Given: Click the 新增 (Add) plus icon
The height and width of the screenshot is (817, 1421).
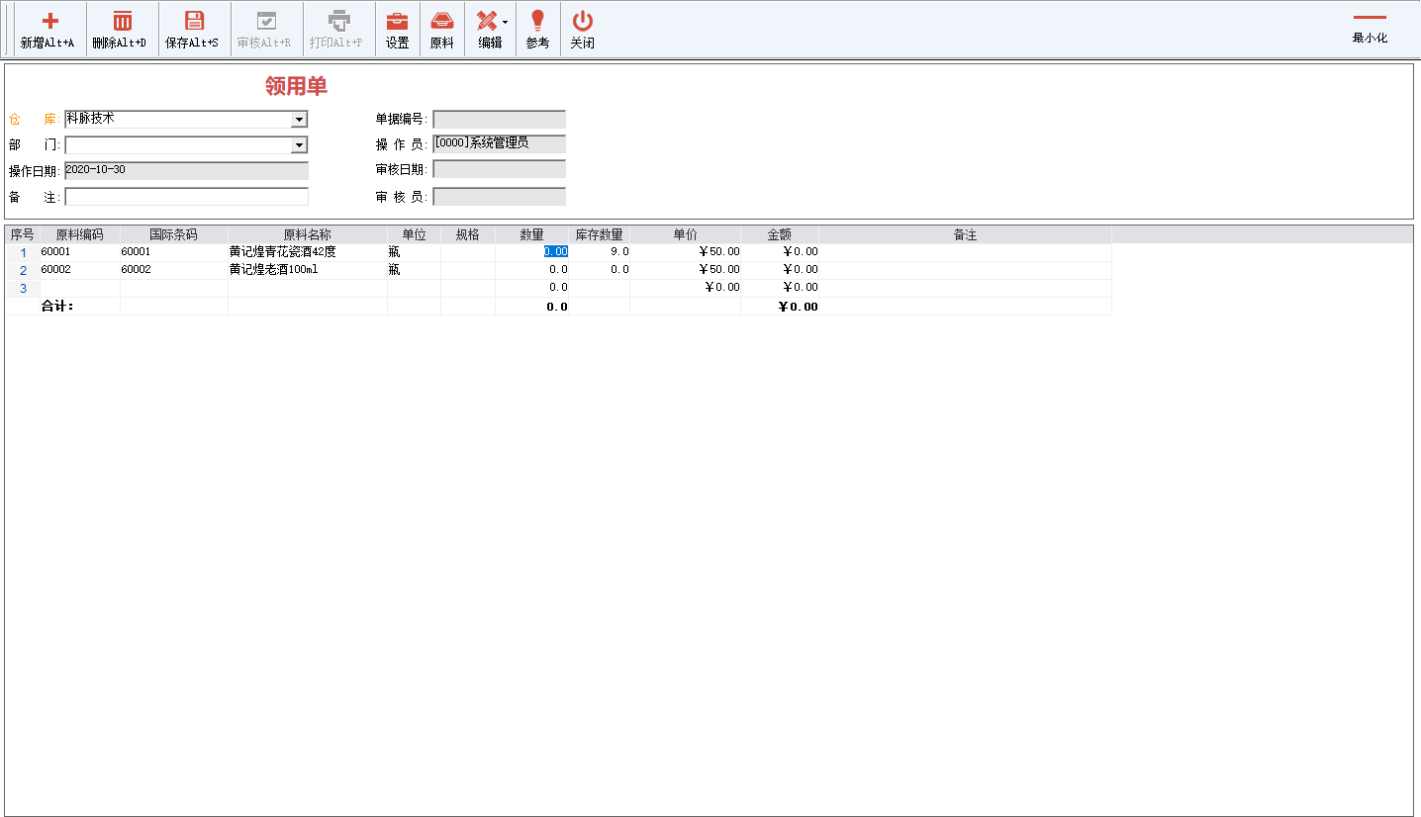Looking at the screenshot, I should tap(49, 21).
